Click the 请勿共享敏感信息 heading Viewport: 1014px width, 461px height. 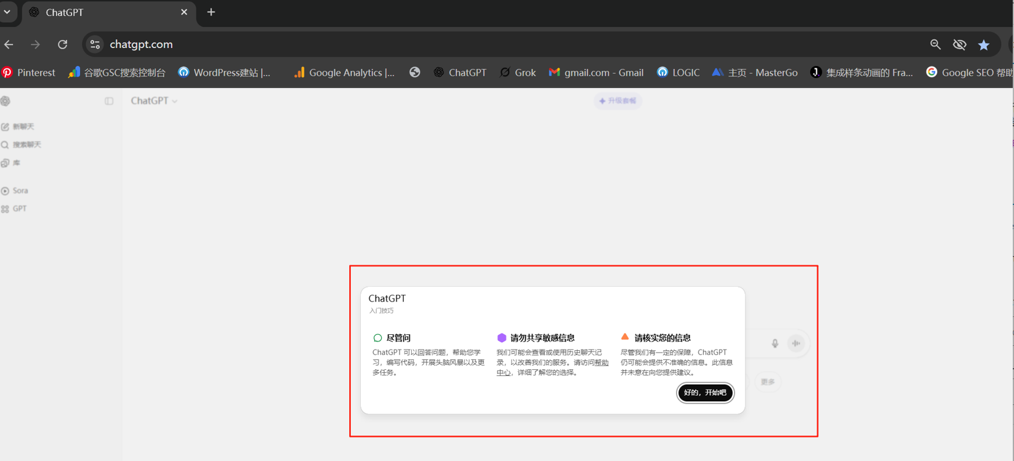(542, 338)
